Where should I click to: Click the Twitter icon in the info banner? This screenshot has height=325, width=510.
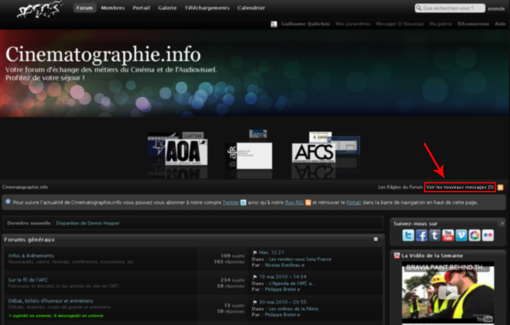pos(243,202)
